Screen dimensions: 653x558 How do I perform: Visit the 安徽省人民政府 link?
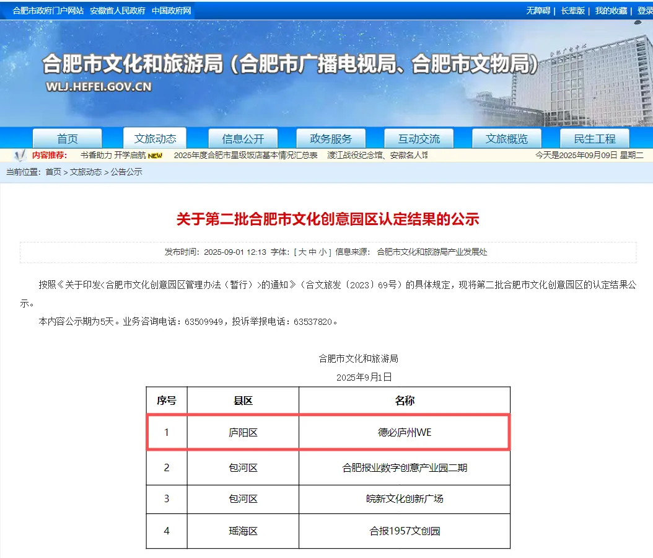(118, 11)
